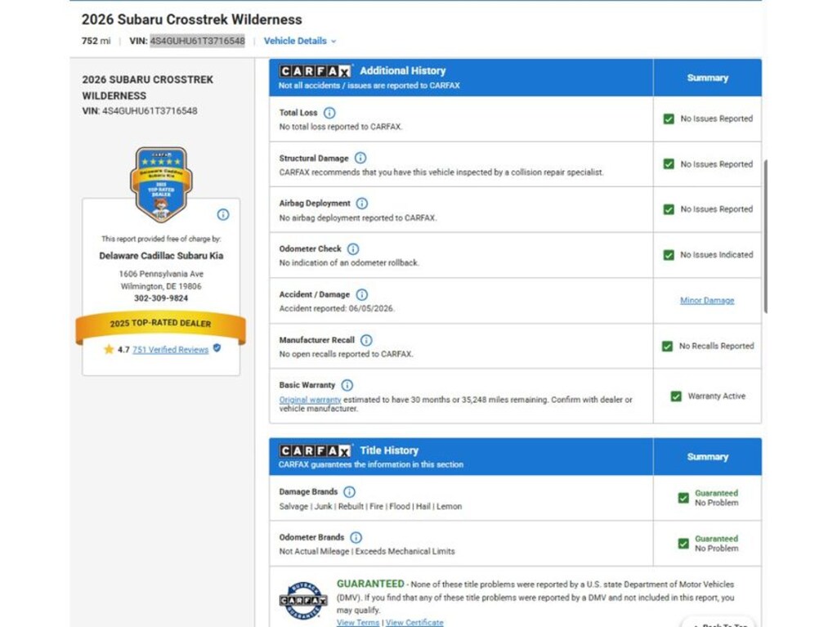This screenshot has height=627, width=837.
Task: Click the Warranty Active checkmark
Action: pos(676,396)
